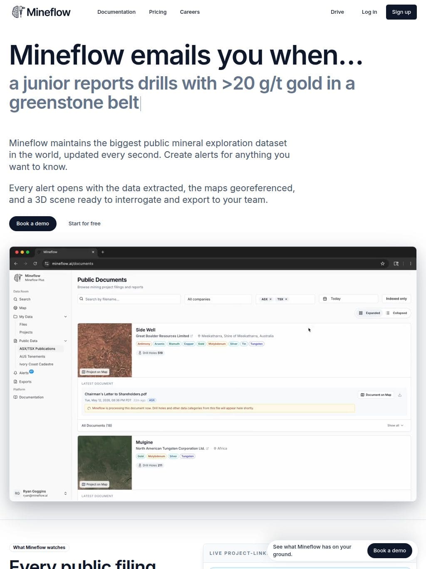Bookmark page with the star icon
This screenshot has width=426, height=569.
383,264
